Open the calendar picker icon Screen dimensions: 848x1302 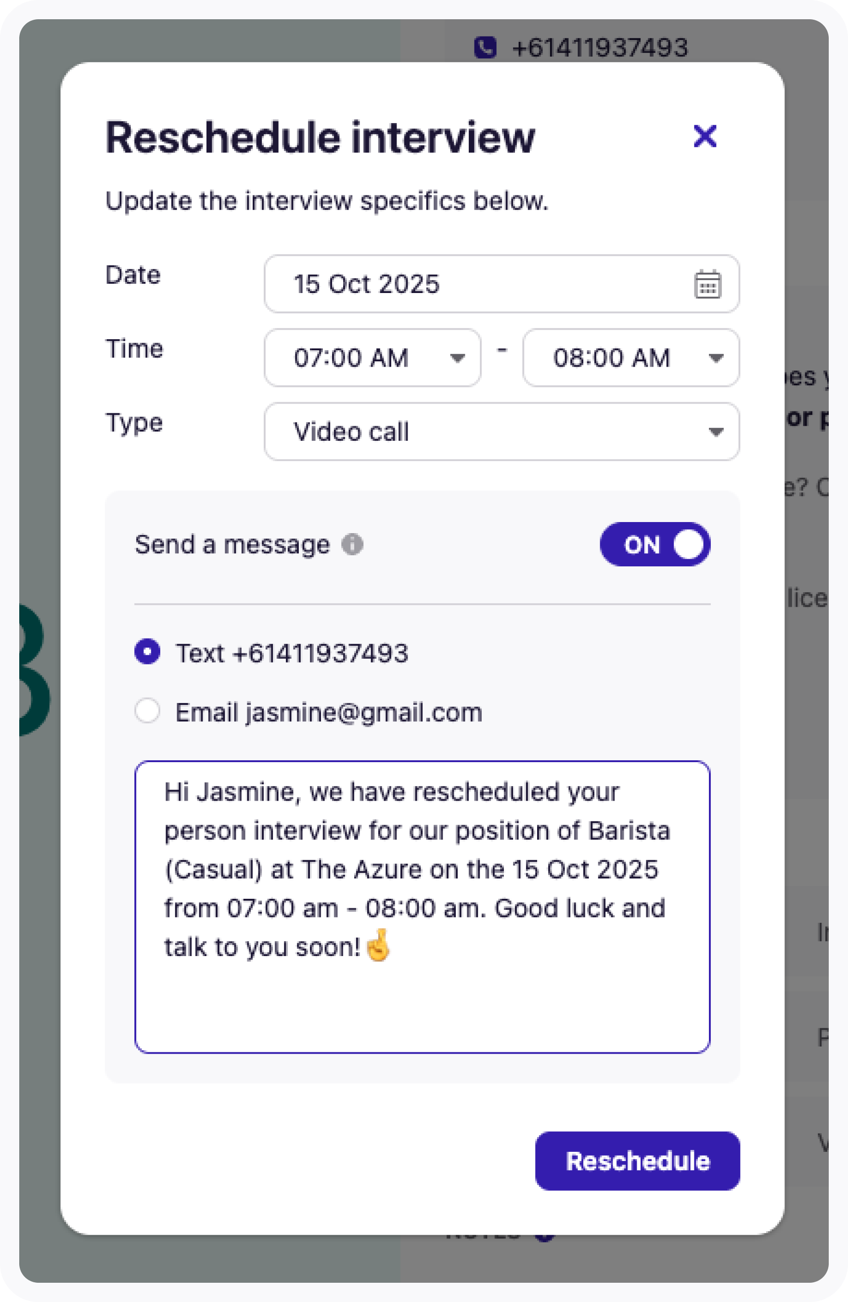(707, 284)
